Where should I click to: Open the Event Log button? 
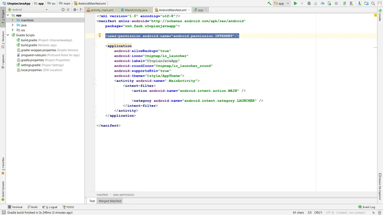(367, 207)
